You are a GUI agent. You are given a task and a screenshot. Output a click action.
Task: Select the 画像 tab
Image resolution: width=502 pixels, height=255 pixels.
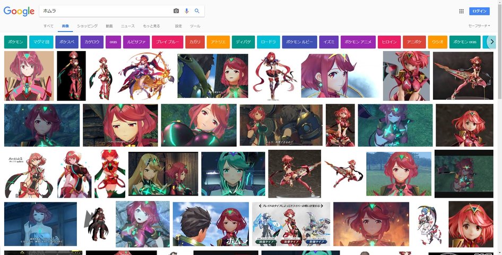point(65,26)
